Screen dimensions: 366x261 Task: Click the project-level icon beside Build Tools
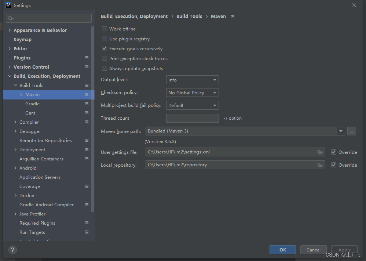pos(87,85)
